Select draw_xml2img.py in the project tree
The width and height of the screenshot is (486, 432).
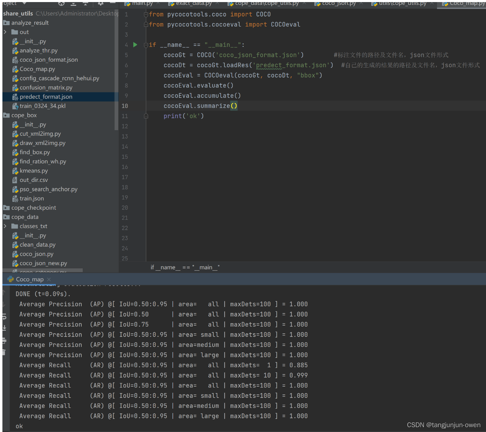pos(42,143)
